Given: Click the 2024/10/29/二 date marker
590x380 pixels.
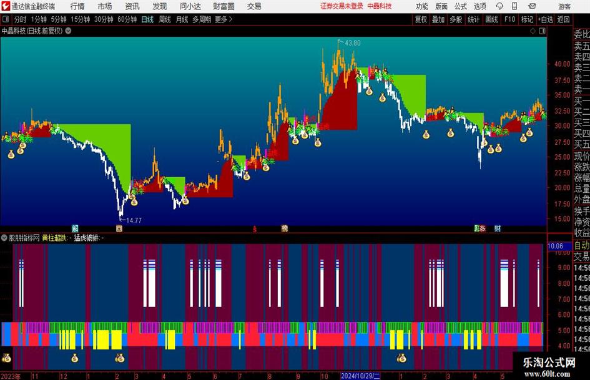Looking at the screenshot, I should (x=360, y=376).
